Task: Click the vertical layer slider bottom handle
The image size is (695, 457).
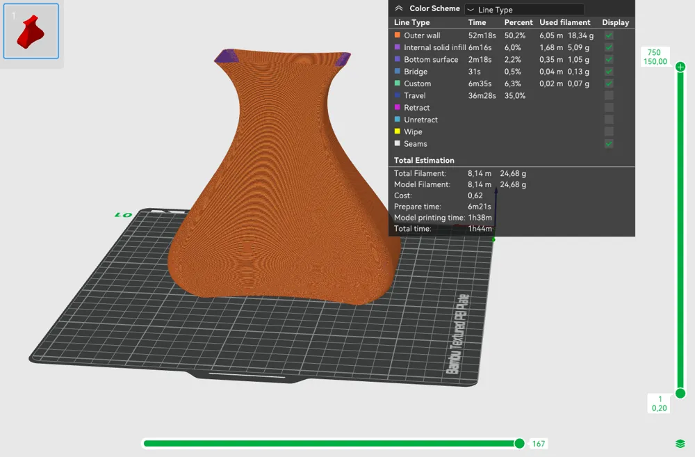Action: pos(680,393)
